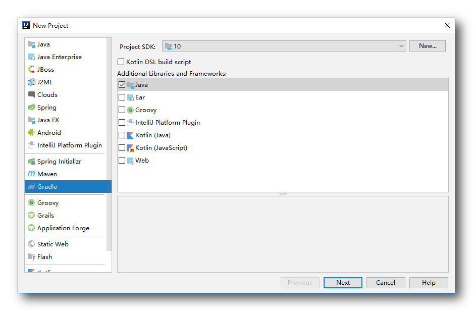Tick the Groovy framework checkbox
473x311 pixels.
(x=122, y=110)
